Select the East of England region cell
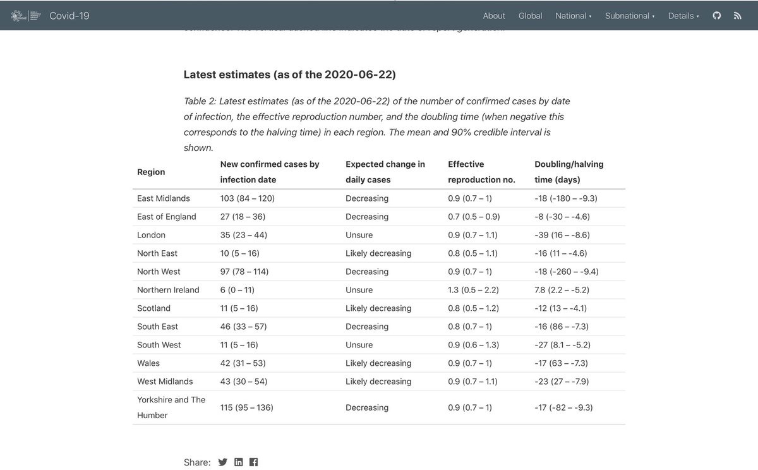 (167, 217)
